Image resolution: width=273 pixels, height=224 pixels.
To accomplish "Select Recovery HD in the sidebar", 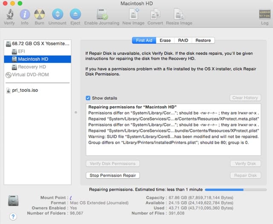I will click(x=32, y=67).
